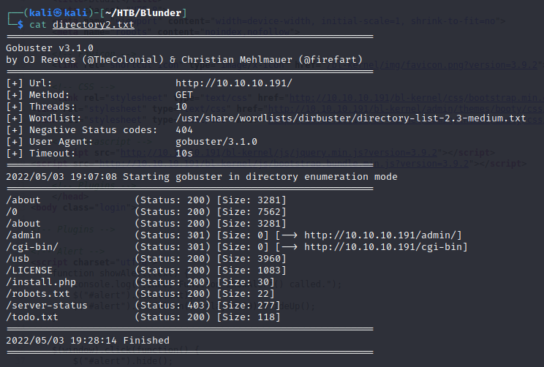Viewport: 544px width, 367px height.
Task: Select the /robots.txt result entry
Action: click(x=38, y=293)
